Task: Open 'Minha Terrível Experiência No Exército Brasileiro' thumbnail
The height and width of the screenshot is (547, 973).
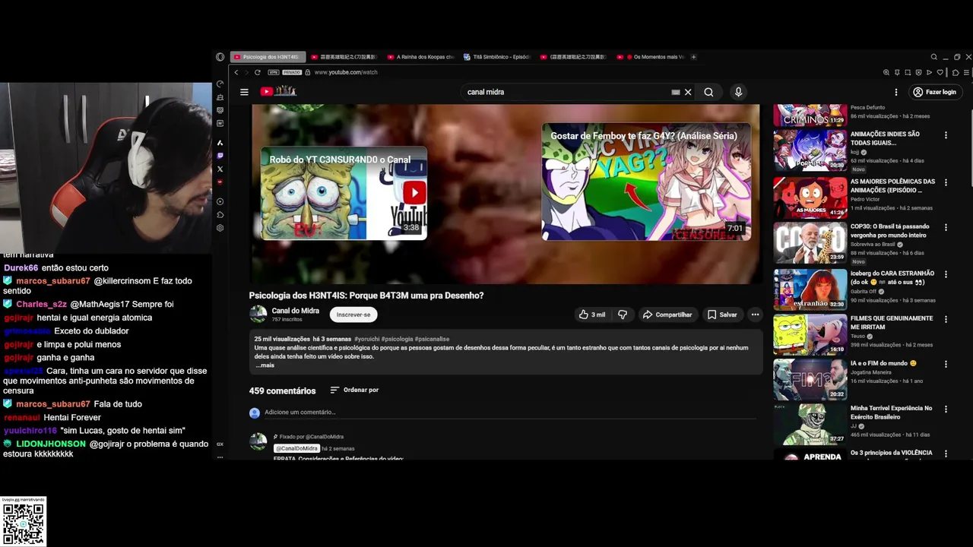Action: coord(810,424)
